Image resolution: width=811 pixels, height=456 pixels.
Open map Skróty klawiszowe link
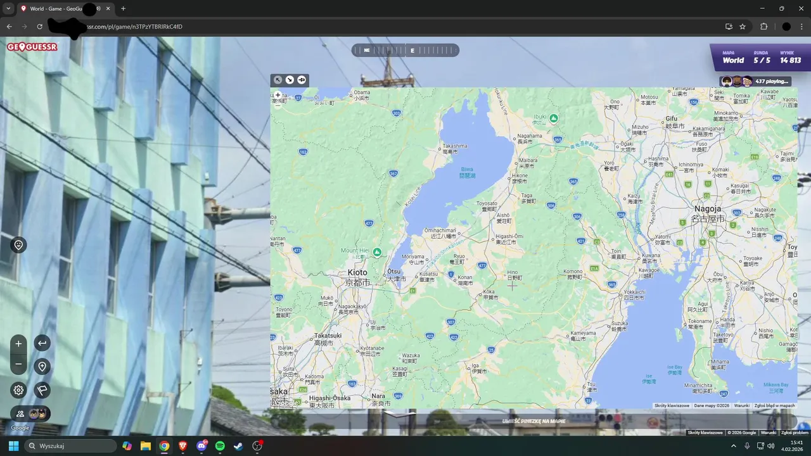pyautogui.click(x=672, y=405)
